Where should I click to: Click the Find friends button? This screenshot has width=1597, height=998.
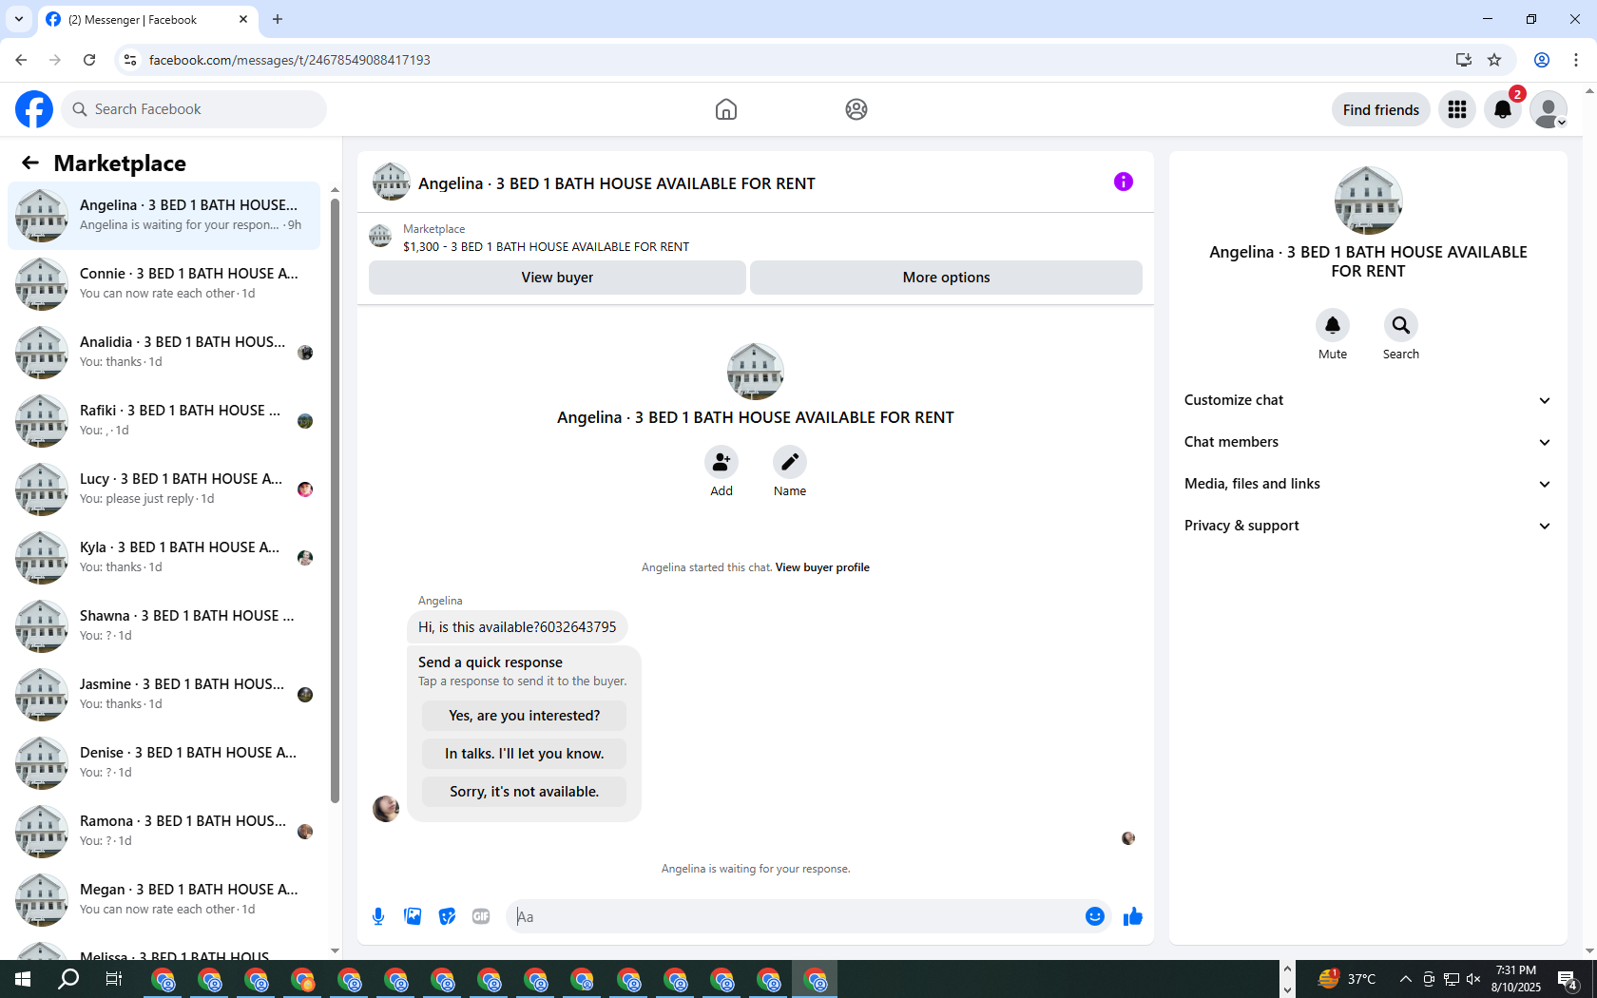click(1380, 109)
